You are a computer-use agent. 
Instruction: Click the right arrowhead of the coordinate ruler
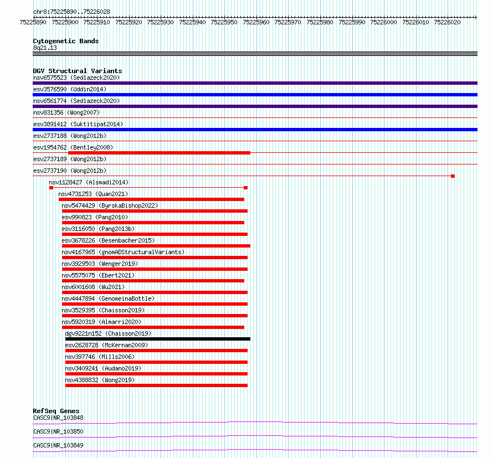tap(476, 17)
